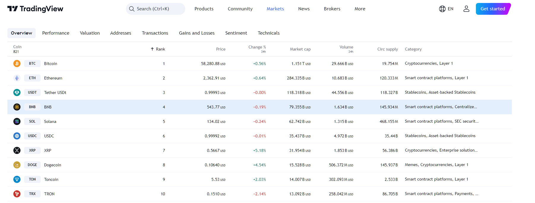Click the TRX ticker badge

pyautogui.click(x=32, y=194)
